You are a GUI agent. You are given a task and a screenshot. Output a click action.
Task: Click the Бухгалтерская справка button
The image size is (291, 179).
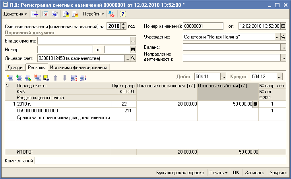click(x=180, y=173)
